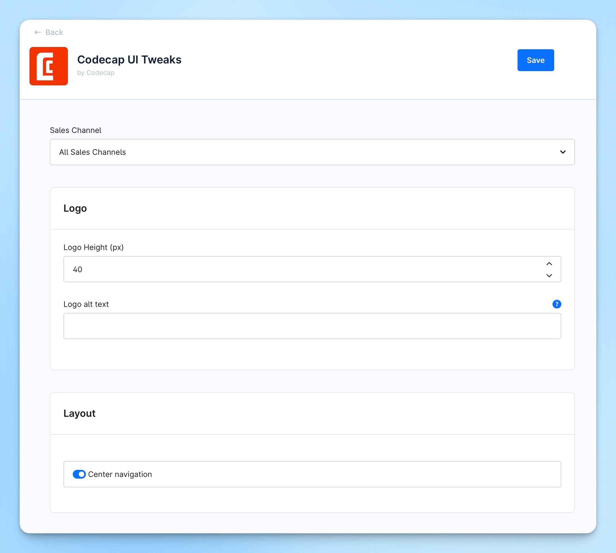
Task: Click the Logo Height (px) label
Action: (x=93, y=247)
